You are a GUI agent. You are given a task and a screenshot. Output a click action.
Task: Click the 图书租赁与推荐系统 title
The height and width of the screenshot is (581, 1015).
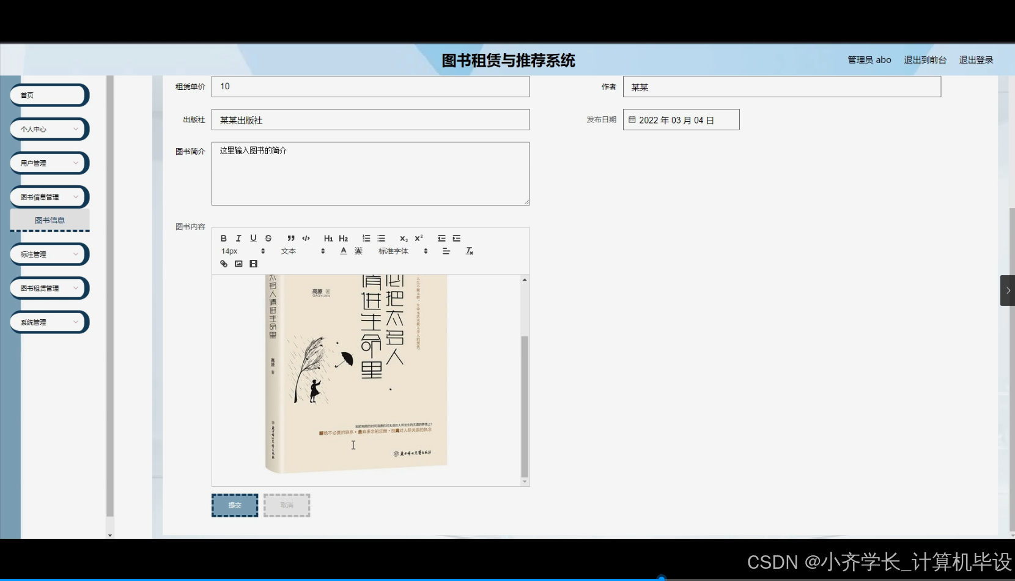click(508, 61)
